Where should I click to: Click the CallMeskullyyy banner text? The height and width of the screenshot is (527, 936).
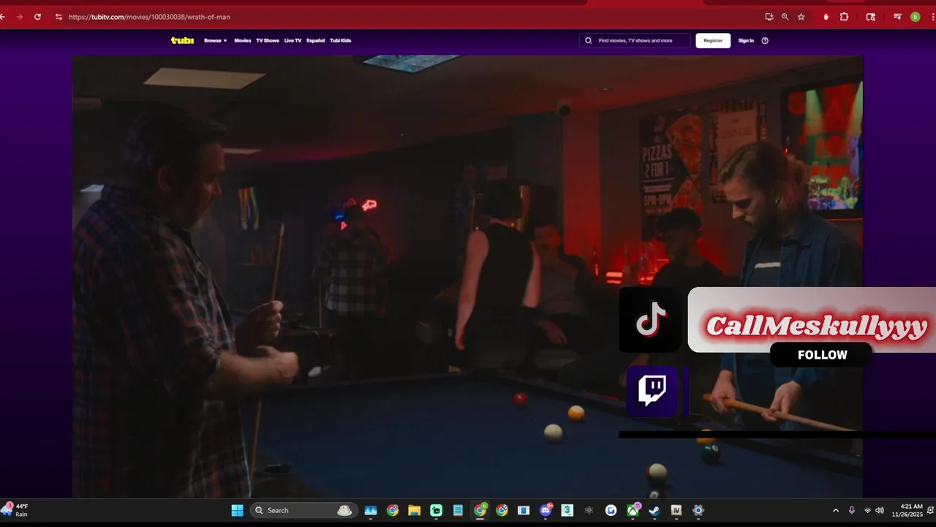tap(816, 326)
